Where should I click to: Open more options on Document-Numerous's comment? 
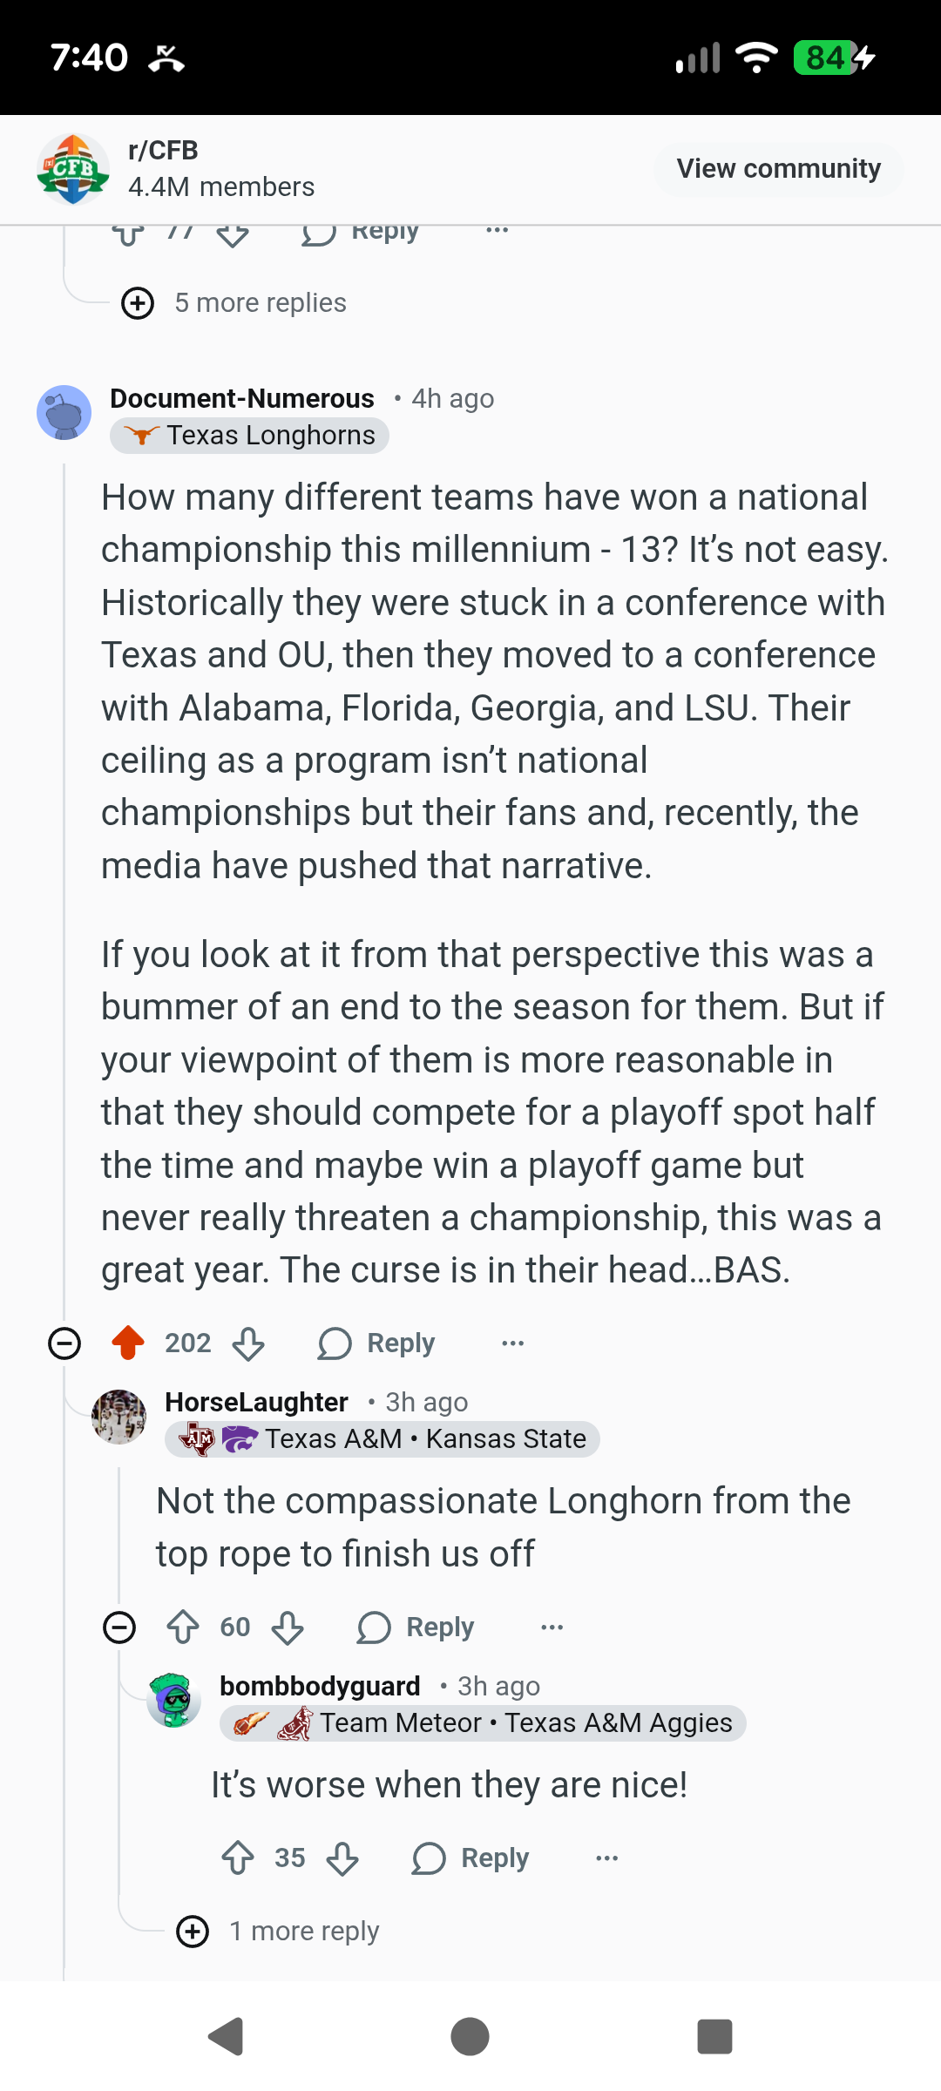(513, 1343)
